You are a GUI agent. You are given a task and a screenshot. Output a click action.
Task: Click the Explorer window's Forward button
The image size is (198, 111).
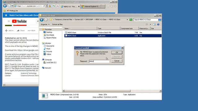tap(46, 20)
